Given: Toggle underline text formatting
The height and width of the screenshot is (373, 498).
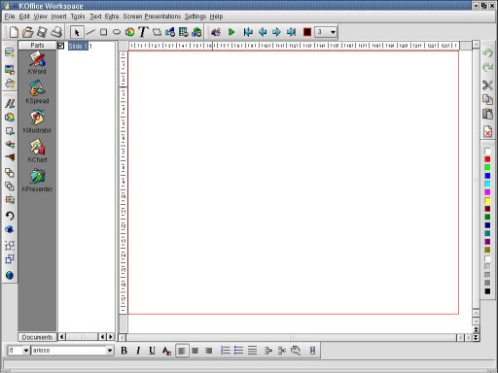Looking at the screenshot, I should [x=152, y=351].
